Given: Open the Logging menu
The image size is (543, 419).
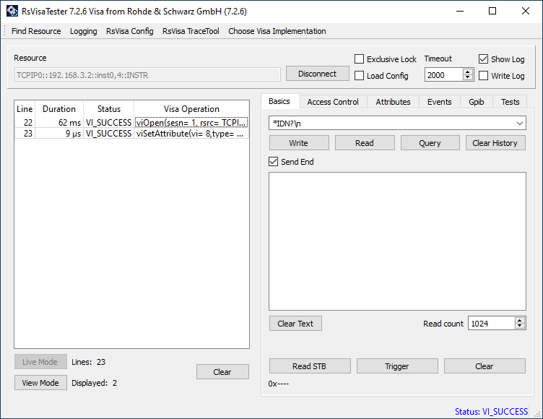Looking at the screenshot, I should pyautogui.click(x=84, y=31).
